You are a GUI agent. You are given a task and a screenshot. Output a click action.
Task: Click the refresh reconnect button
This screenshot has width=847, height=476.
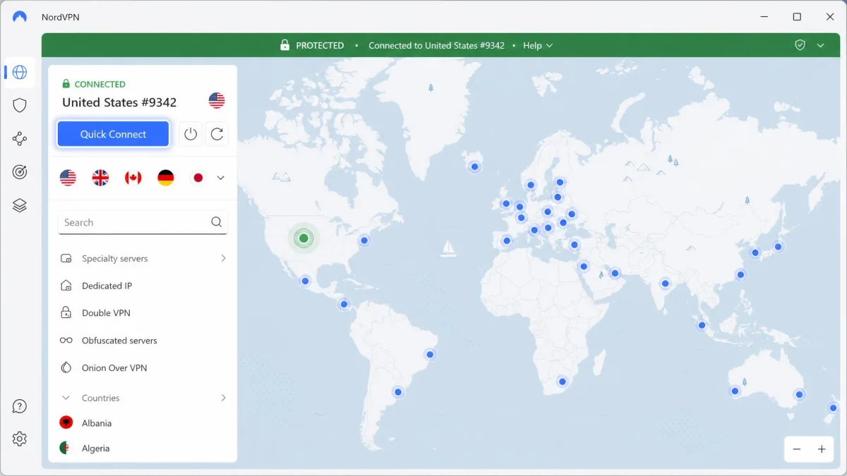point(217,134)
